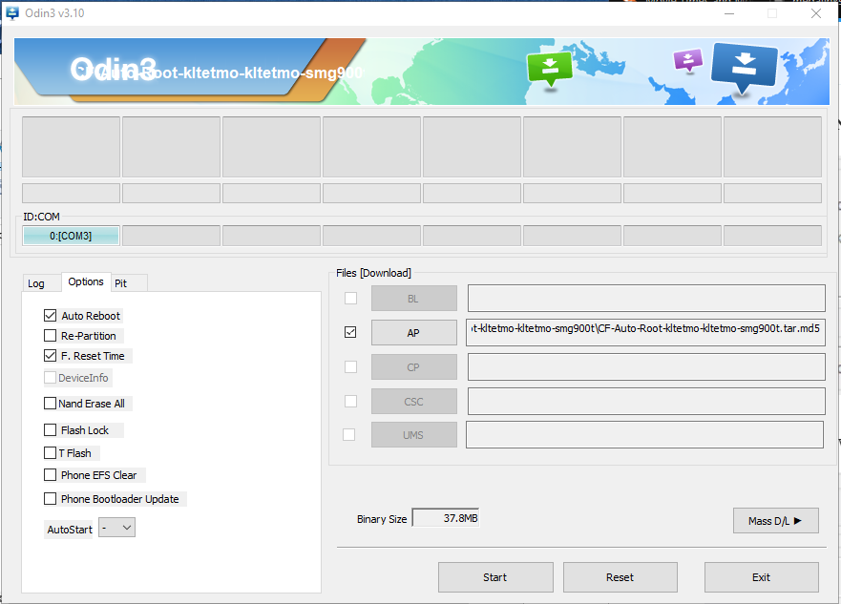Switch to the Pit tab
This screenshot has width=841, height=604.
tap(129, 283)
